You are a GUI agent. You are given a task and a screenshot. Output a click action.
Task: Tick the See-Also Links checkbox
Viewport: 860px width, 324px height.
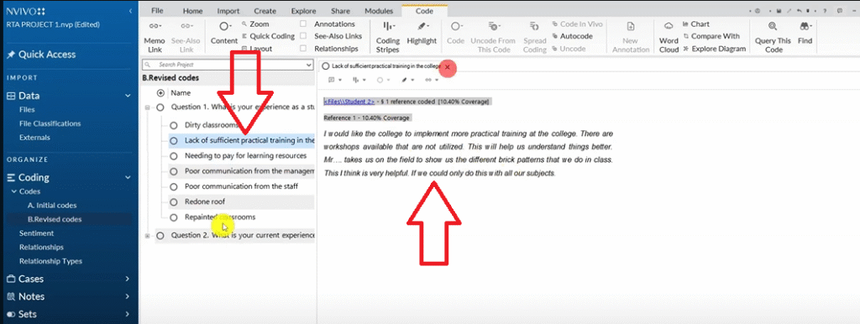303,36
